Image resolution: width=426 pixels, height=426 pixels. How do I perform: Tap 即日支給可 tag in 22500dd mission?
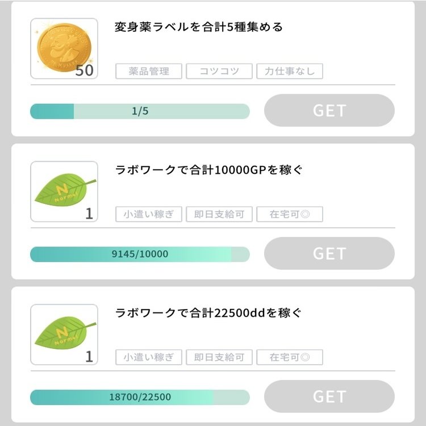point(220,358)
